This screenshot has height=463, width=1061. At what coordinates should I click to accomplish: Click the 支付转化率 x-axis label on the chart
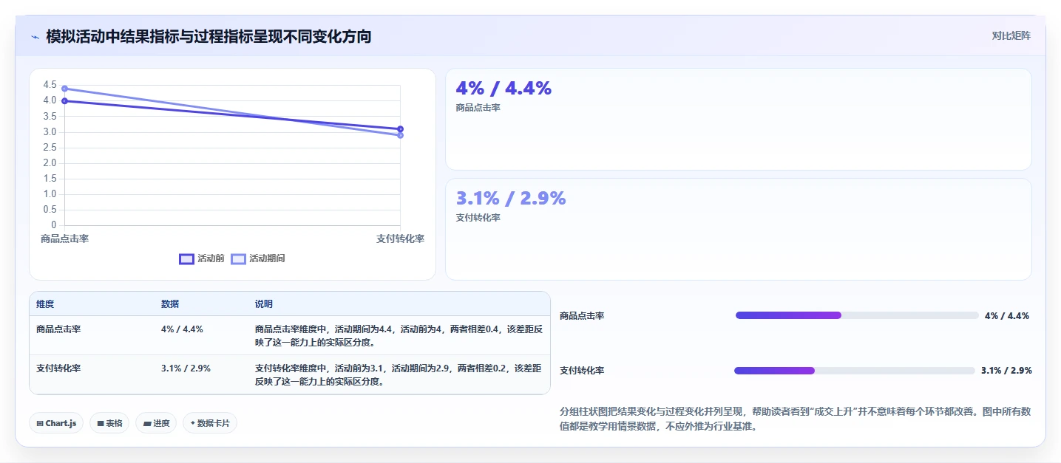(400, 239)
